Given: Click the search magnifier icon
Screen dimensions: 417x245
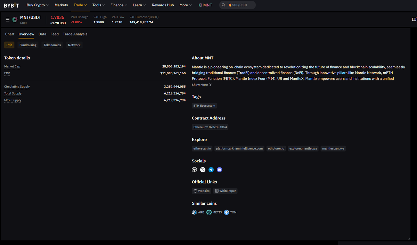Looking at the screenshot, I should click(223, 5).
